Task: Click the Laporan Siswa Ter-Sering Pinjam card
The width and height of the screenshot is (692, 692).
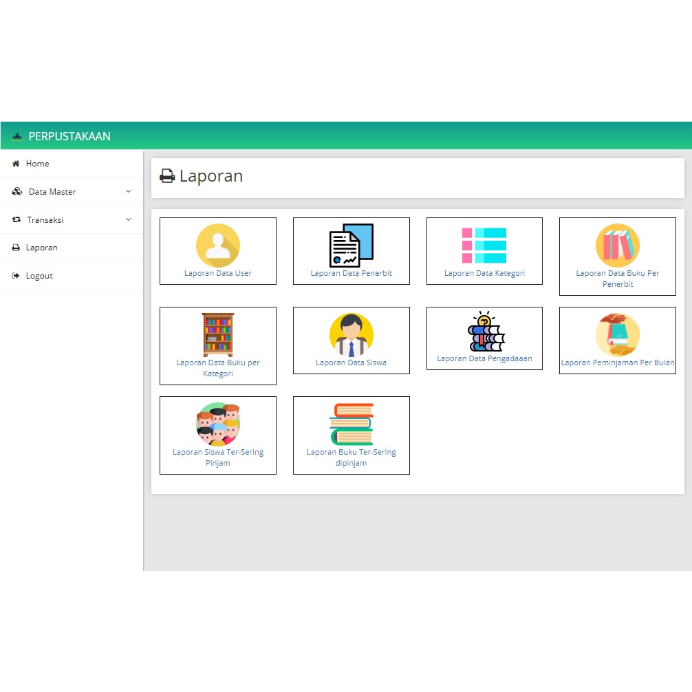Action: [217, 435]
